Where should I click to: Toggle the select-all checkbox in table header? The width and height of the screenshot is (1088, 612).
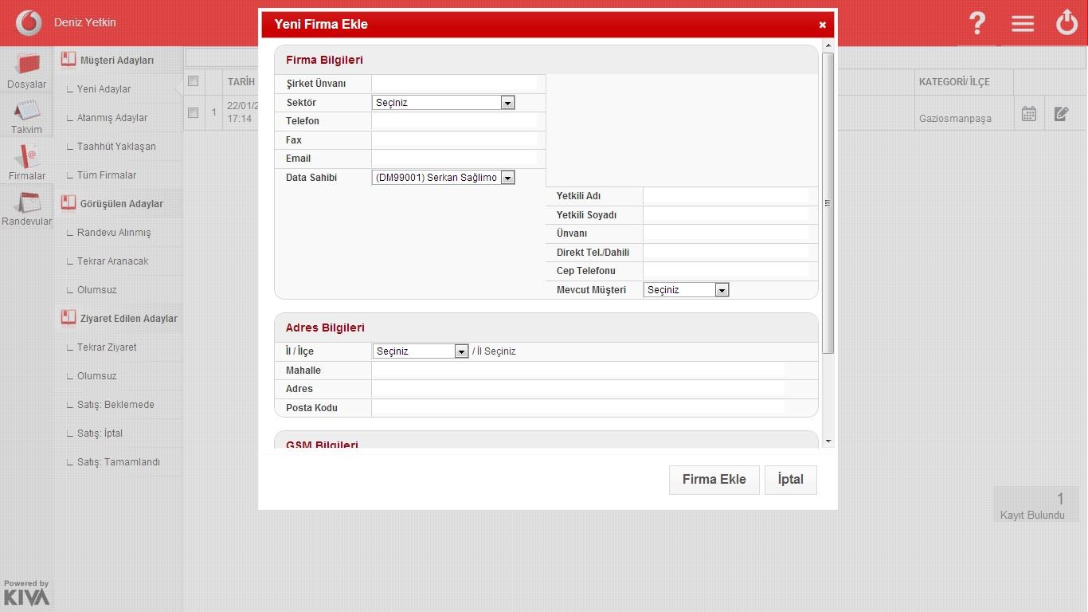(193, 80)
